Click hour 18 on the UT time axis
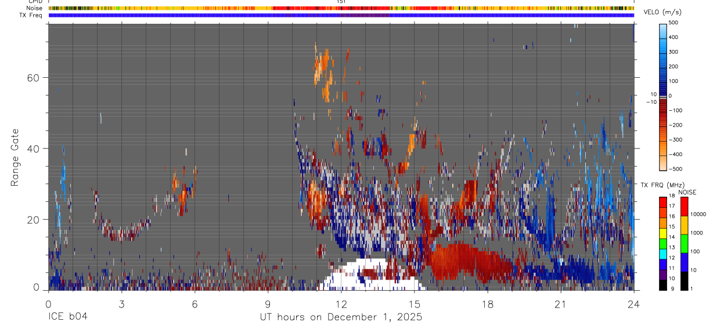The width and height of the screenshot is (713, 329). [487, 303]
